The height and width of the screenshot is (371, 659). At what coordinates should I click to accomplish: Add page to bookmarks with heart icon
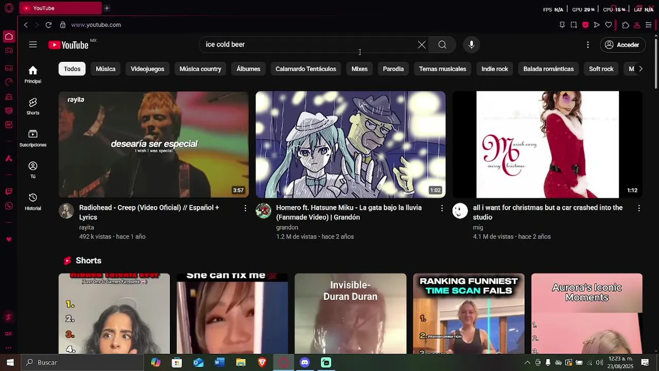(609, 25)
